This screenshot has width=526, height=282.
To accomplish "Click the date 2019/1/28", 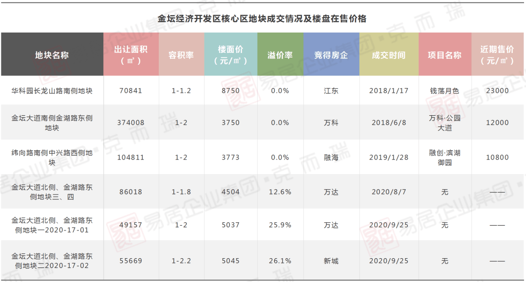I will click(389, 158).
